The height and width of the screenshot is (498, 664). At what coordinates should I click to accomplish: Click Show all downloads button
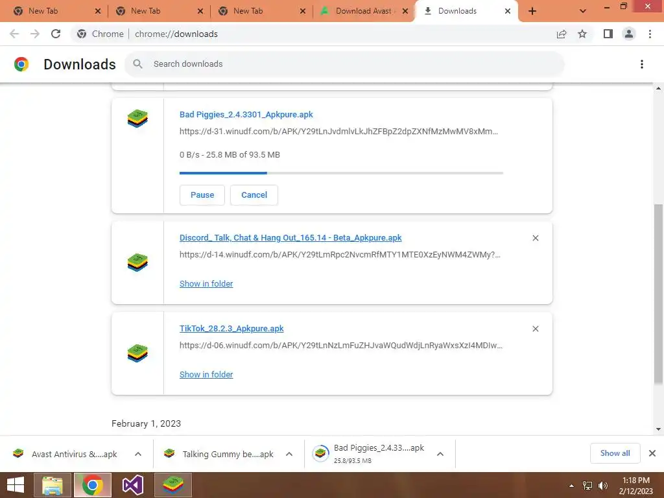(x=615, y=453)
